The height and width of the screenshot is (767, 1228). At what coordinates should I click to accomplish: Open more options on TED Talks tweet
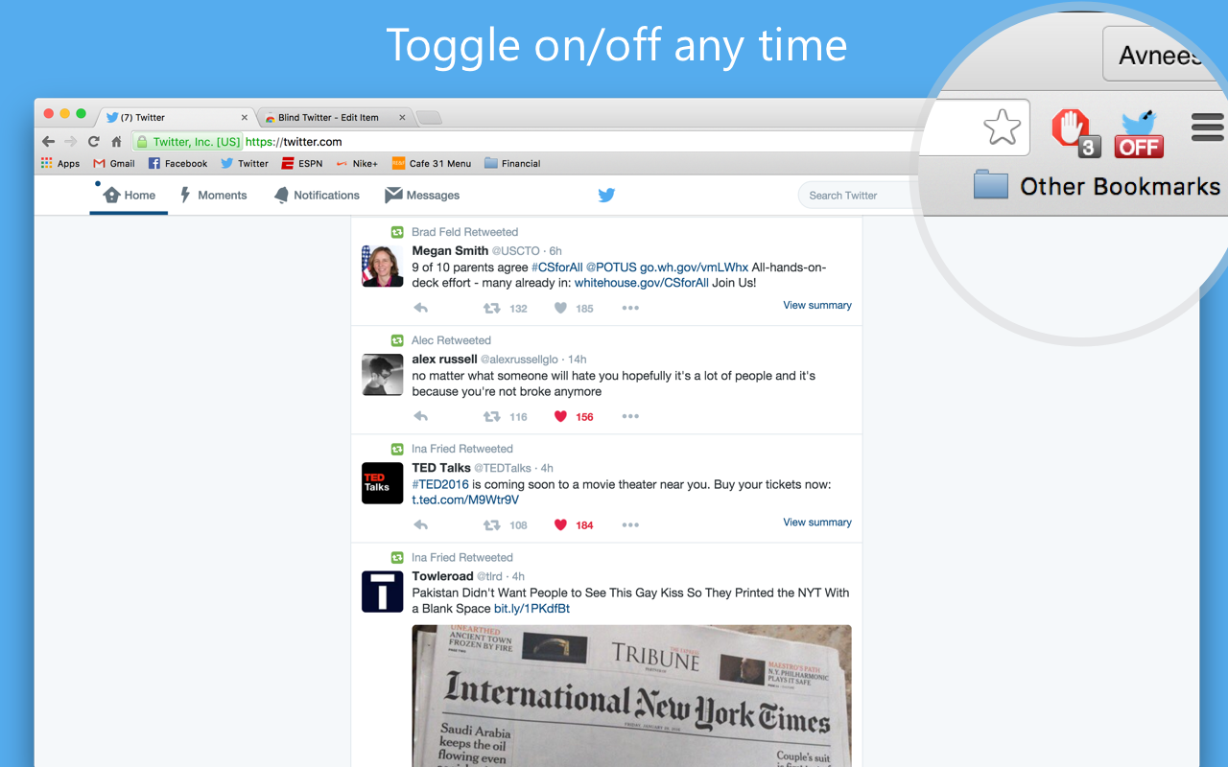[x=630, y=524]
